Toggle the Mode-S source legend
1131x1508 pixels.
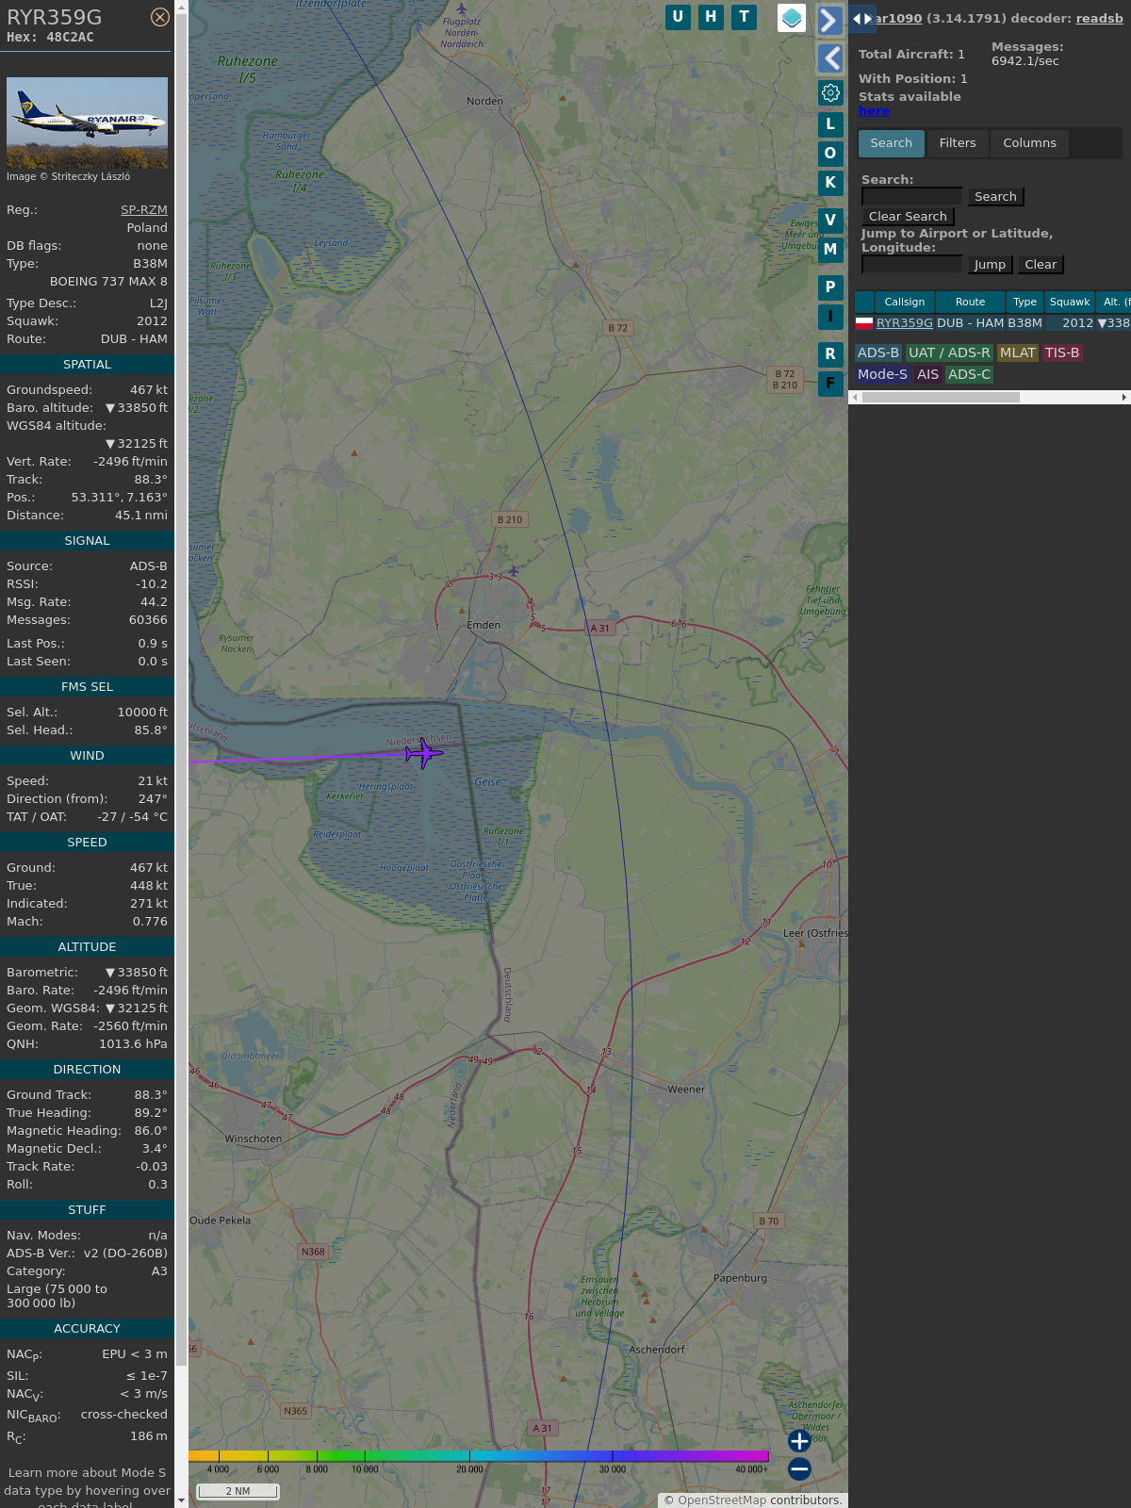coord(882,374)
